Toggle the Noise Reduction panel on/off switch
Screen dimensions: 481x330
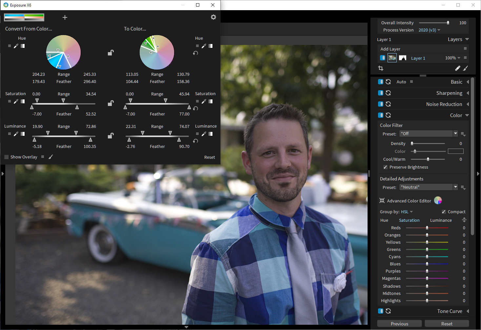click(x=381, y=104)
